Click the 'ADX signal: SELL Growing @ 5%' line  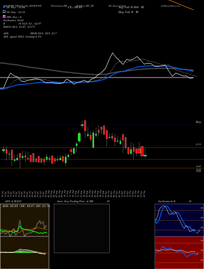pos(22,37)
